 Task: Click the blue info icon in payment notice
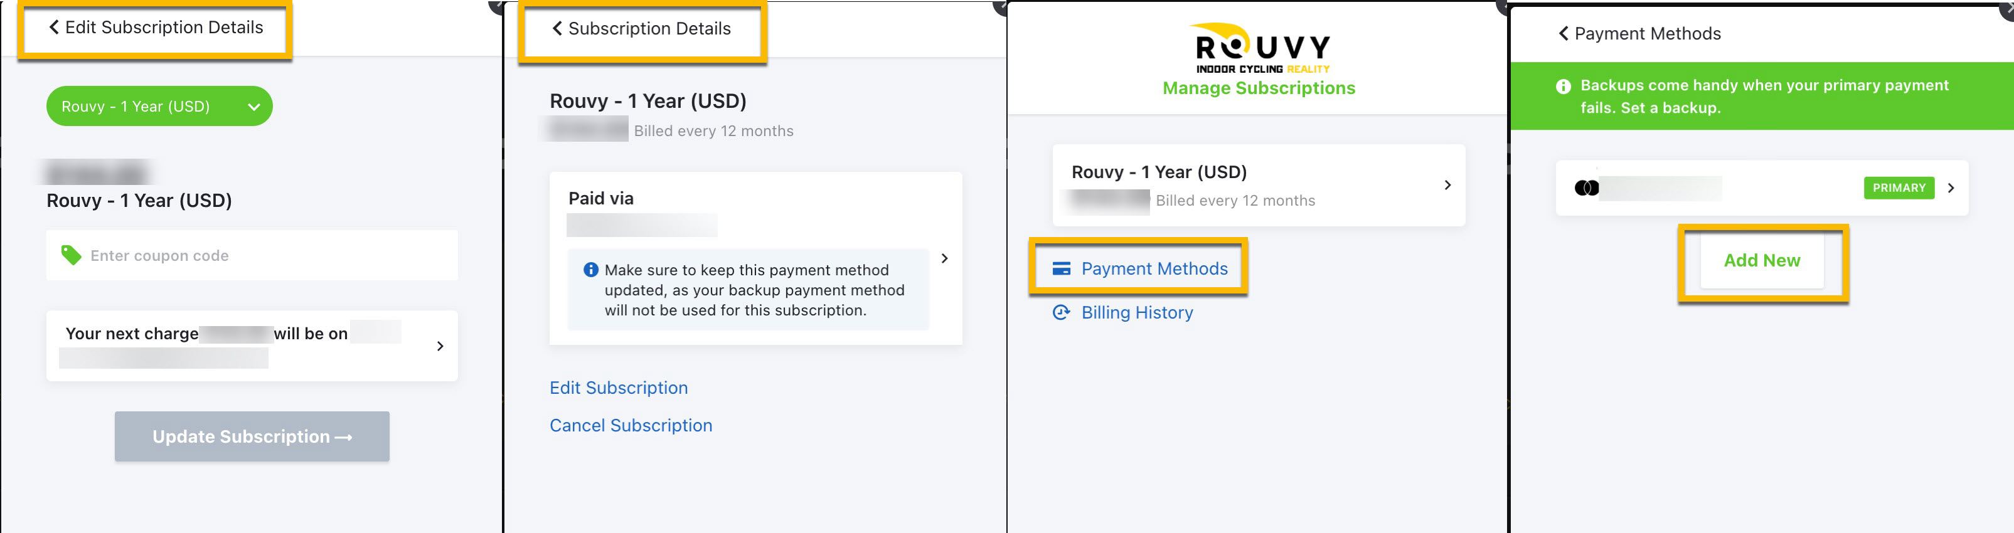pyautogui.click(x=591, y=270)
